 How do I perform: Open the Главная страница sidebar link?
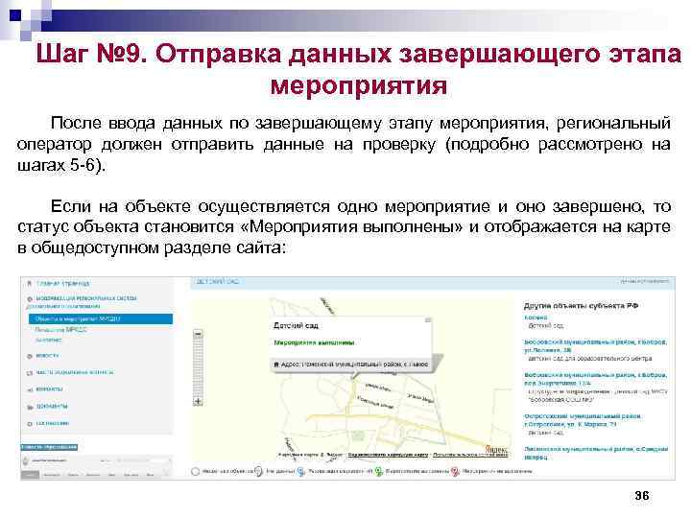tap(63, 283)
